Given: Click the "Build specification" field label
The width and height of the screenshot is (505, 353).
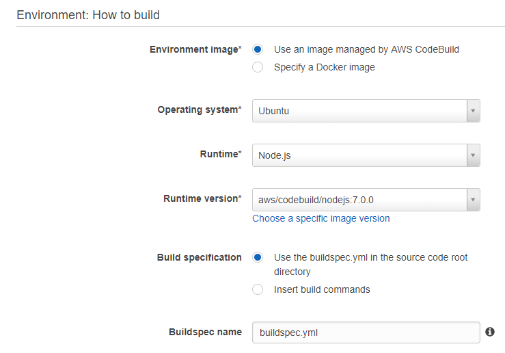Looking at the screenshot, I should click(199, 257).
